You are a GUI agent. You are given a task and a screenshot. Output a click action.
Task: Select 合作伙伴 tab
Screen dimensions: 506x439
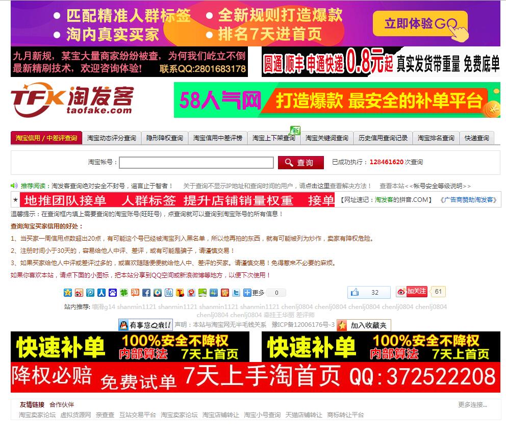pyautogui.click(x=62, y=404)
